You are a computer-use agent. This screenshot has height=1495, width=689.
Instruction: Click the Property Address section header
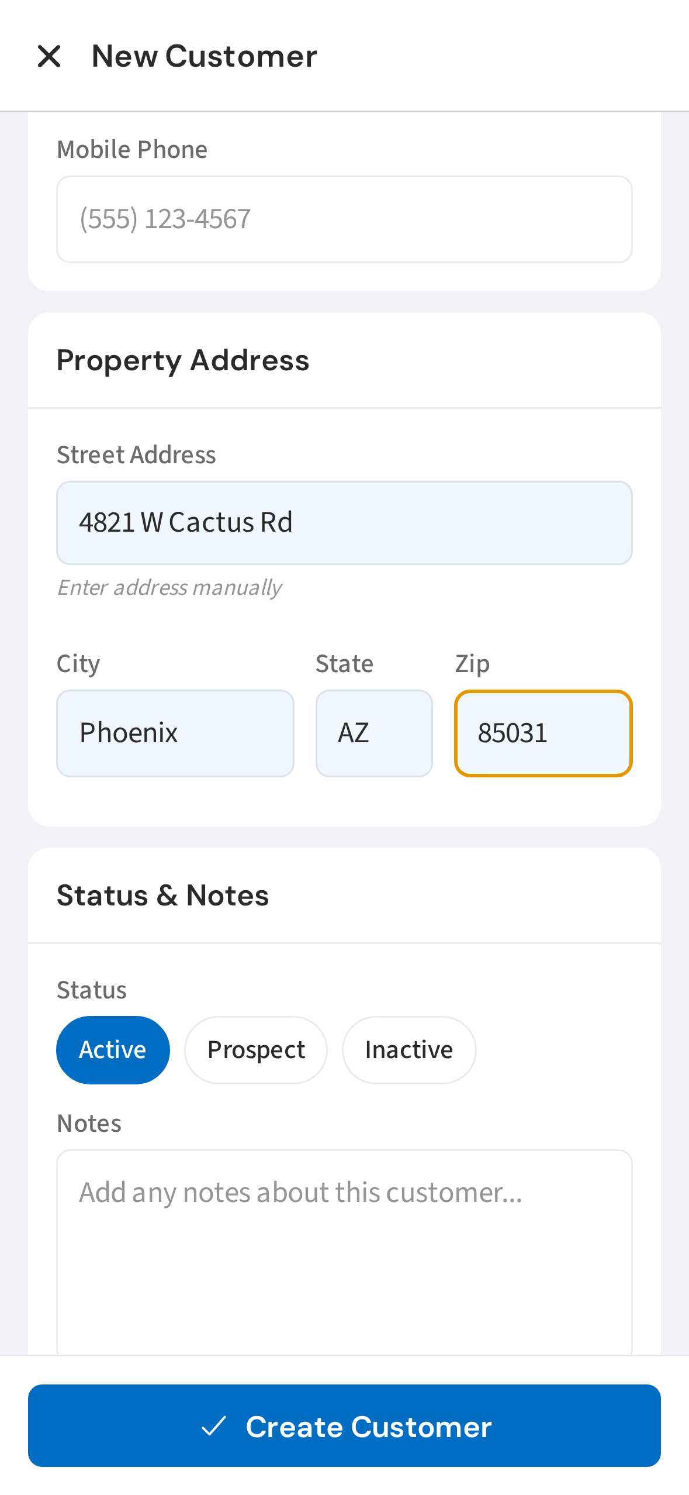[x=183, y=360]
